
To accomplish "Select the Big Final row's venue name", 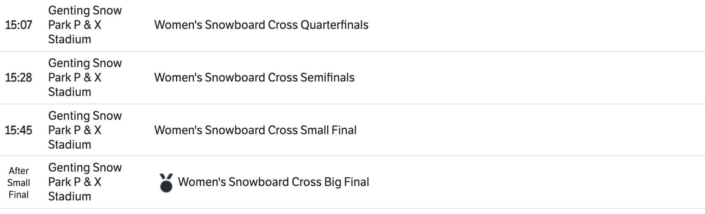I will tap(85, 182).
